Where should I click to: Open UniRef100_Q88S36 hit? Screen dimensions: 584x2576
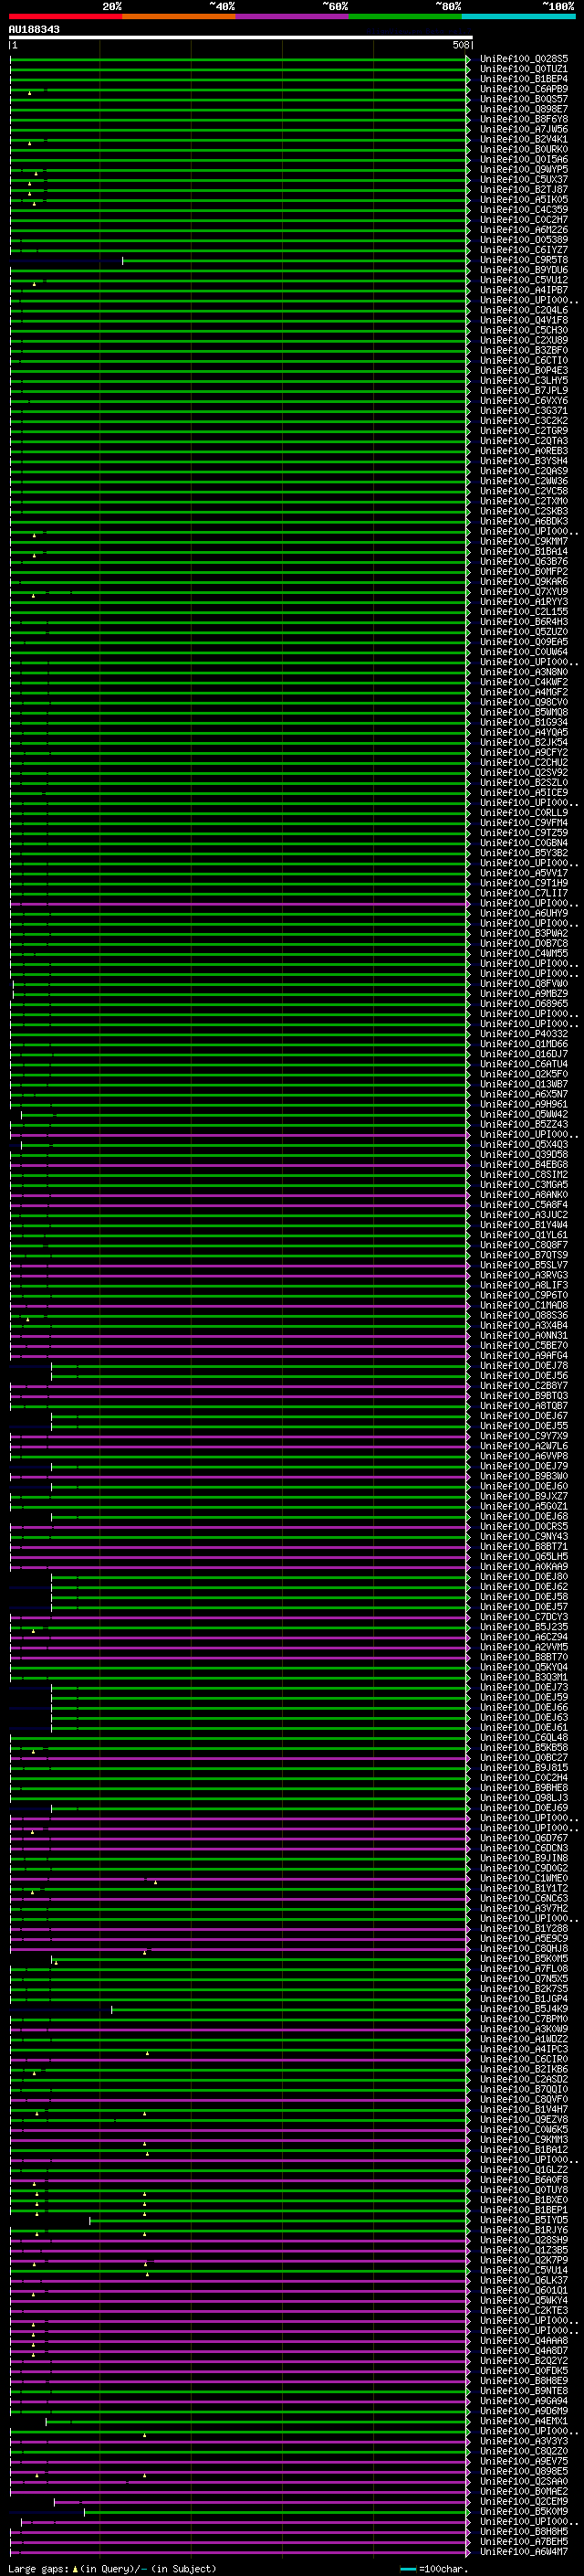pyautogui.click(x=523, y=1316)
